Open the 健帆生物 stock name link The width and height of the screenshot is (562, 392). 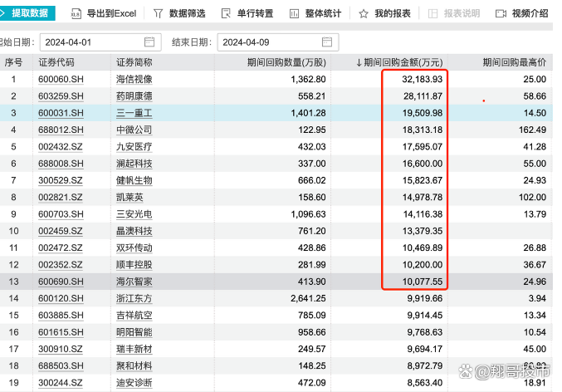[134, 180]
